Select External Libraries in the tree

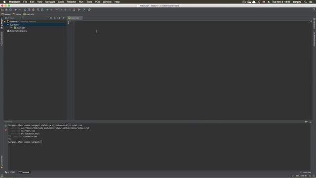click(x=17, y=31)
